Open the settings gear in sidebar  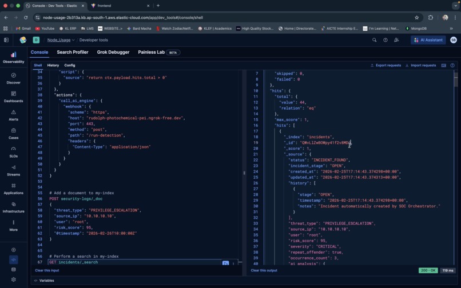tap(14, 279)
